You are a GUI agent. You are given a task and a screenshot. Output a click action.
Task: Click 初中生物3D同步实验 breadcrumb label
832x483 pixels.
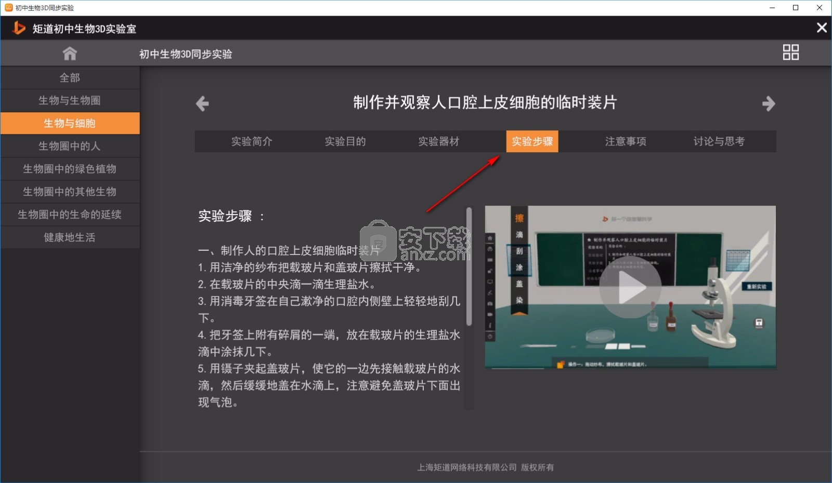[186, 54]
